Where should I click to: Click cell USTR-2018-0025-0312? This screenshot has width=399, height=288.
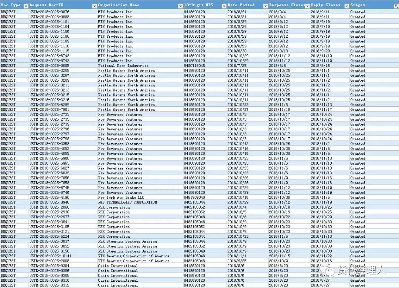tap(50, 285)
